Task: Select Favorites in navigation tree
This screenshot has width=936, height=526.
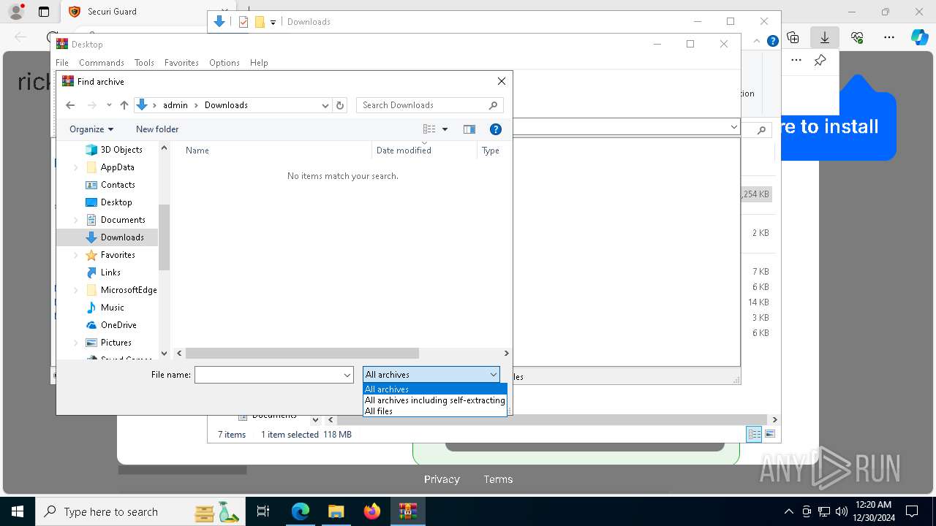Action: coord(118,255)
